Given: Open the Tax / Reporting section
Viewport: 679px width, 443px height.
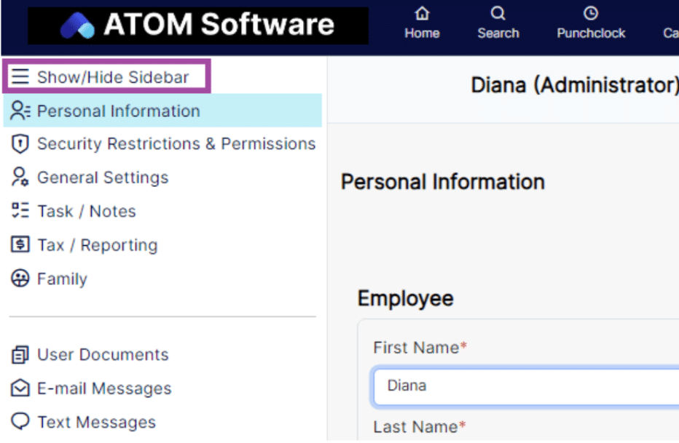Looking at the screenshot, I should (x=97, y=245).
